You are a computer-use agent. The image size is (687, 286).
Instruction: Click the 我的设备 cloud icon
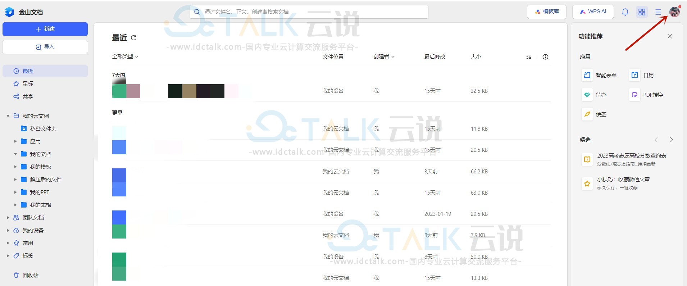tap(16, 230)
